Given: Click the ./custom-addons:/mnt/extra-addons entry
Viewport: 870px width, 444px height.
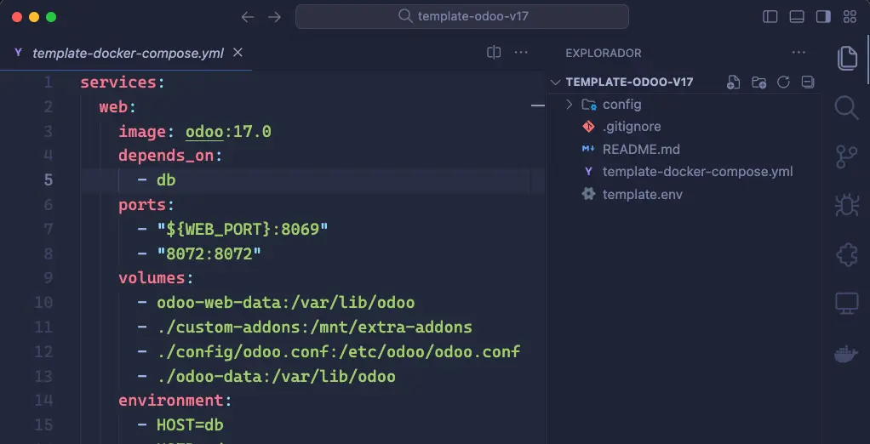Looking at the screenshot, I should [314, 327].
